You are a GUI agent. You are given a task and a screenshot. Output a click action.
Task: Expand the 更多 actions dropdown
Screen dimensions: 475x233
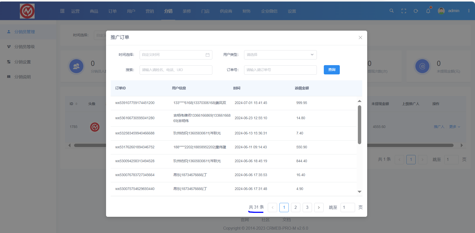coord(455,127)
